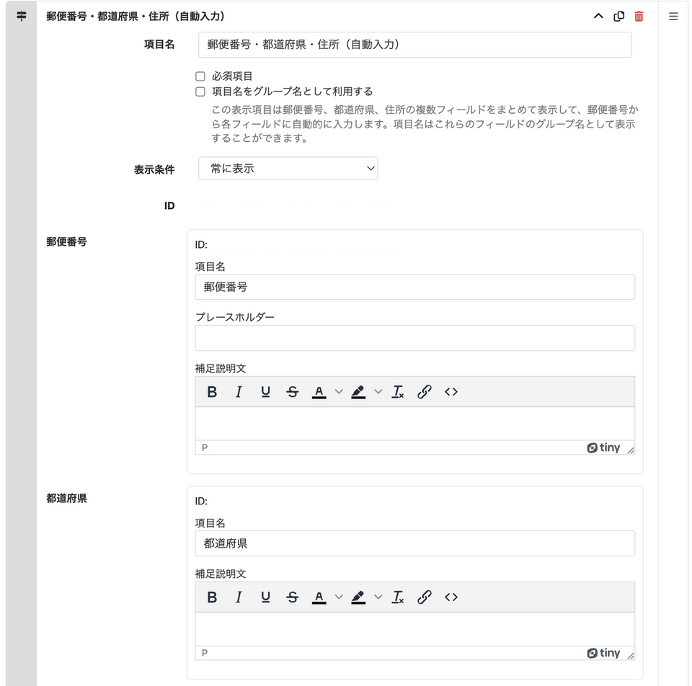This screenshot has height=686, width=692.
Task: Open text color options arrow in 郵便番号 editor
Action: click(339, 392)
